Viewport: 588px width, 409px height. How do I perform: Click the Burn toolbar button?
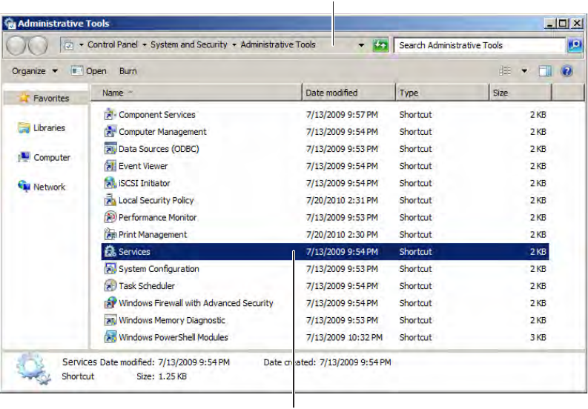click(128, 71)
